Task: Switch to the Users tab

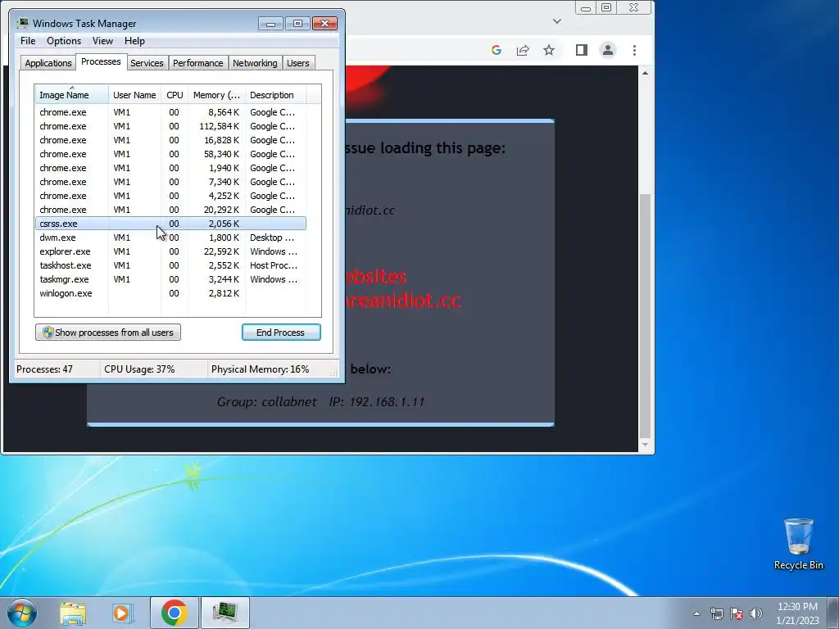Action: 297,63
